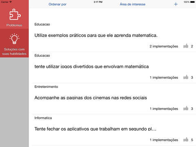Open 'Tente fechar os aplicativos' entry
196x147 pixels.
point(95,129)
